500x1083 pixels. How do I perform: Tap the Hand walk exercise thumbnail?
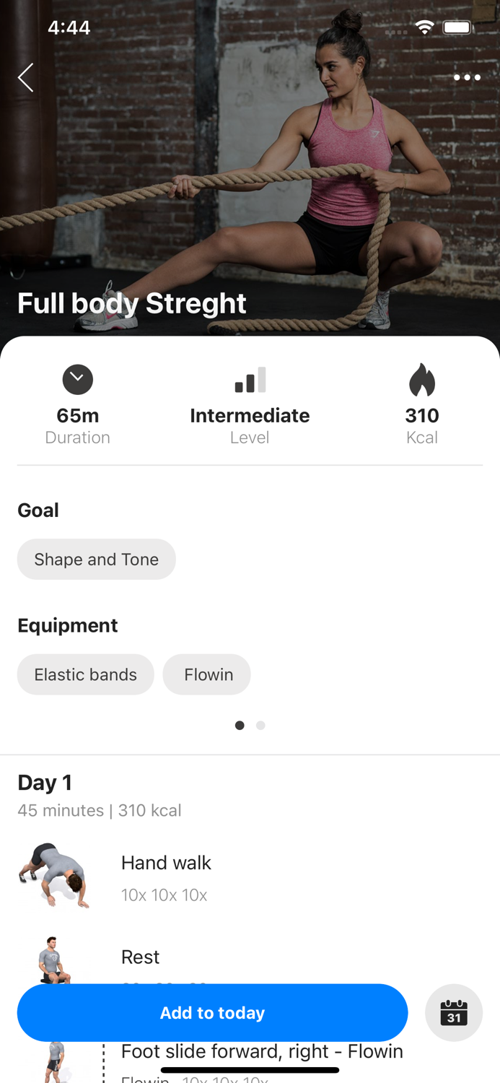click(x=58, y=874)
